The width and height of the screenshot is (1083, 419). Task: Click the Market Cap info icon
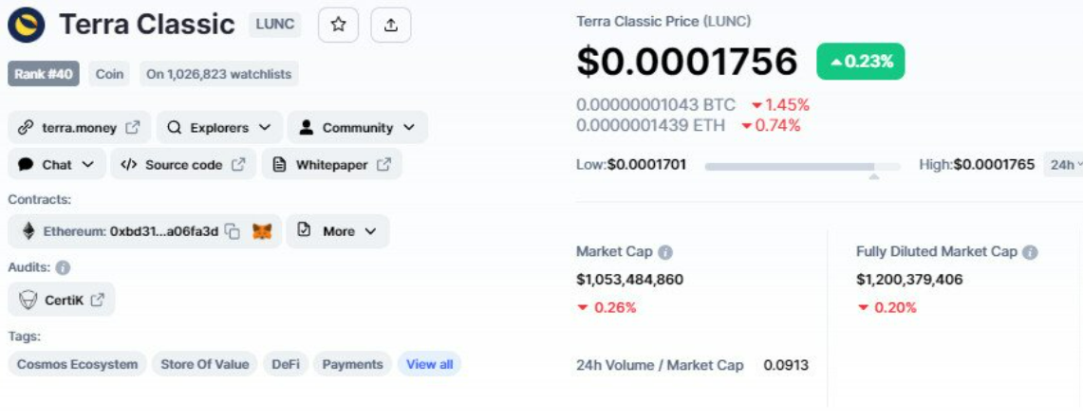pyautogui.click(x=665, y=252)
